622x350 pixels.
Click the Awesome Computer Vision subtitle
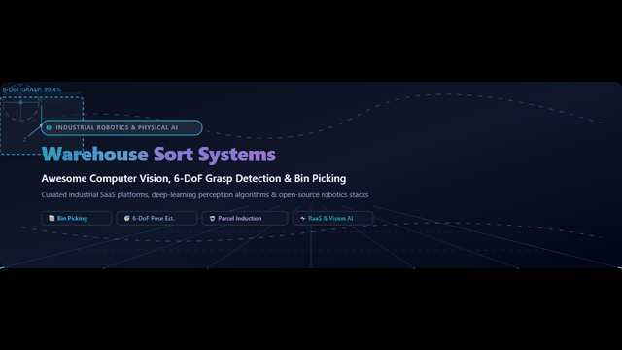[193, 179]
